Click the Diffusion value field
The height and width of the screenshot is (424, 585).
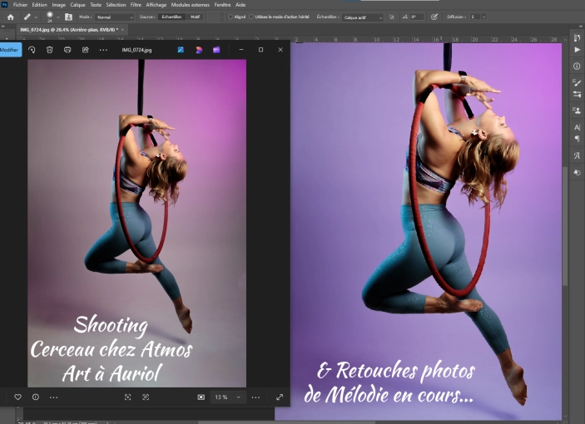475,17
